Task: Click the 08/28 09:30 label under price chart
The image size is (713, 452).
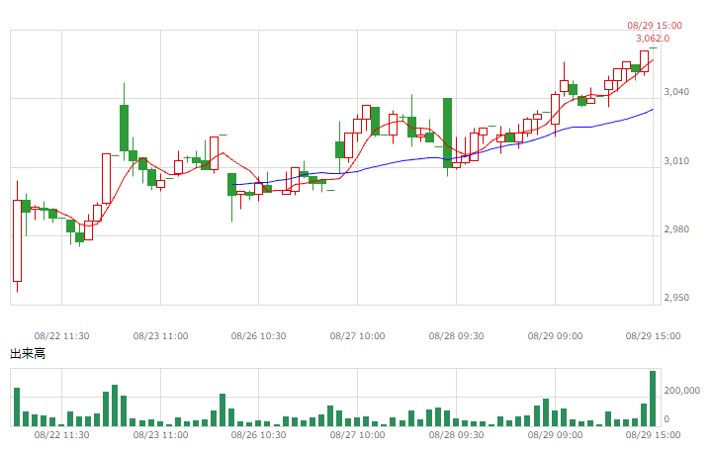Action: point(456,336)
